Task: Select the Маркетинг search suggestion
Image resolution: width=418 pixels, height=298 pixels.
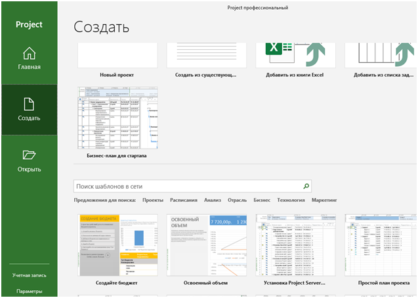Action: click(324, 200)
